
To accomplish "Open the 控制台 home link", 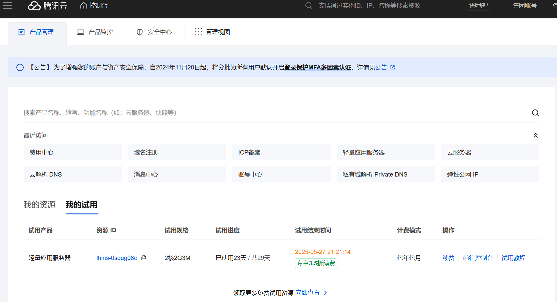I will click(x=94, y=6).
